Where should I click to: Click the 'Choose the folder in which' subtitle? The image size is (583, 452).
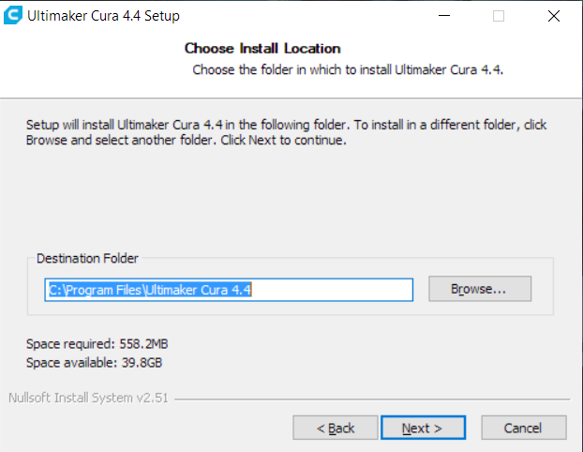tap(349, 70)
